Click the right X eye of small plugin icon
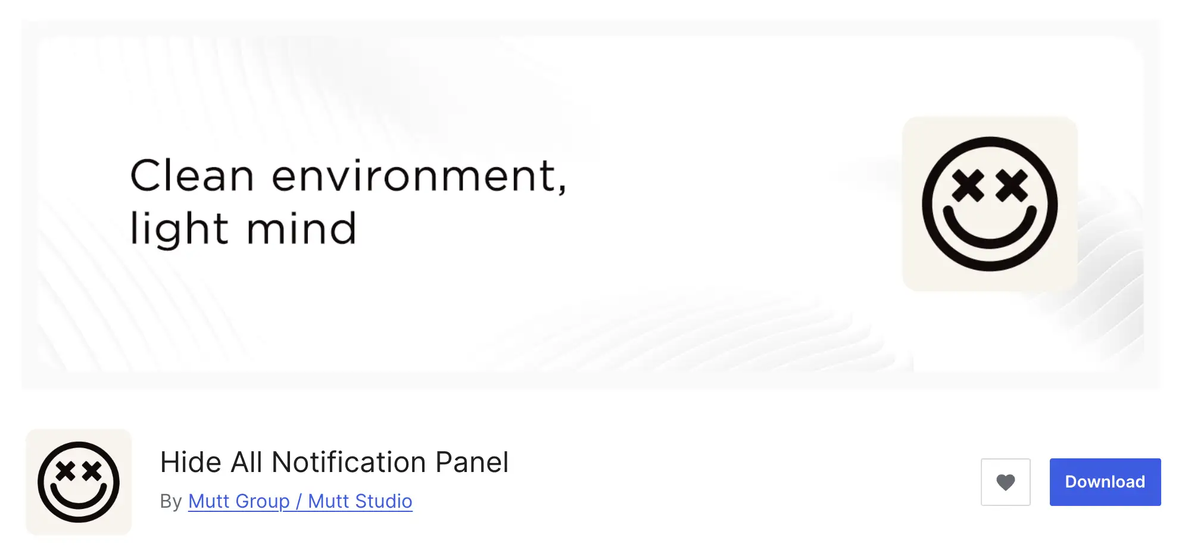This screenshot has height=550, width=1185. tap(92, 471)
